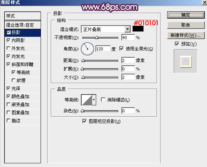Screen dimensions: 207x167
Task: Open the 描边 settings row
Action: click(x=23, y=121)
